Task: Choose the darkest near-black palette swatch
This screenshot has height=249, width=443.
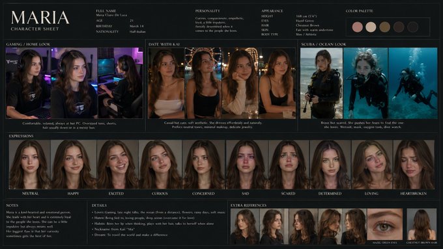Action: [x=413, y=27]
